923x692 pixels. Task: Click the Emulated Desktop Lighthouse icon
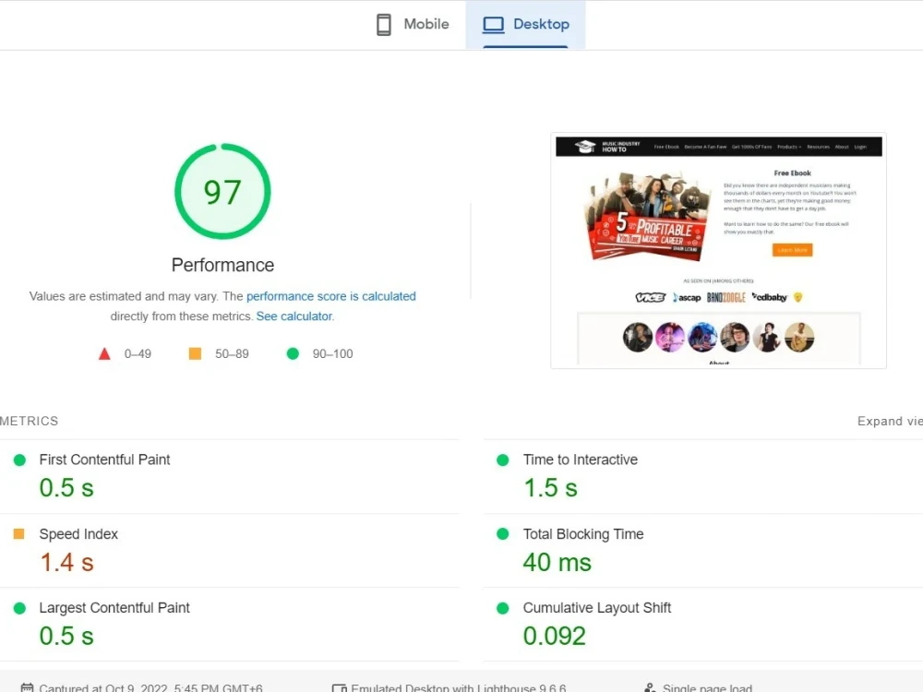(x=340, y=686)
